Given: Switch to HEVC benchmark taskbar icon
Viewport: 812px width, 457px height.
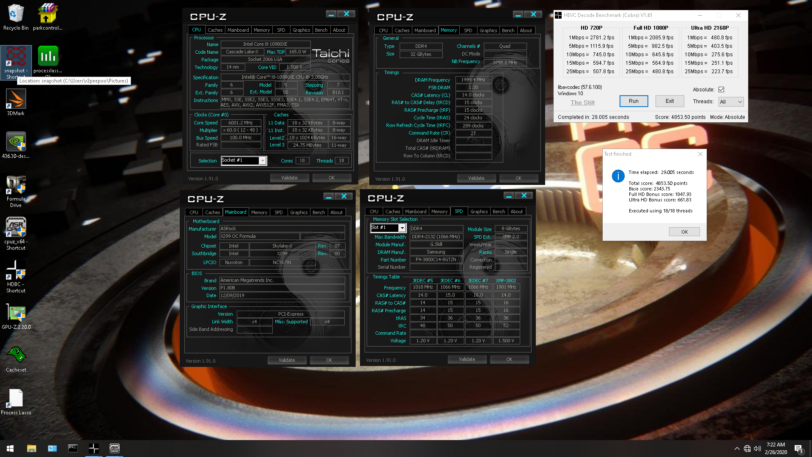Looking at the screenshot, I should coord(94,449).
